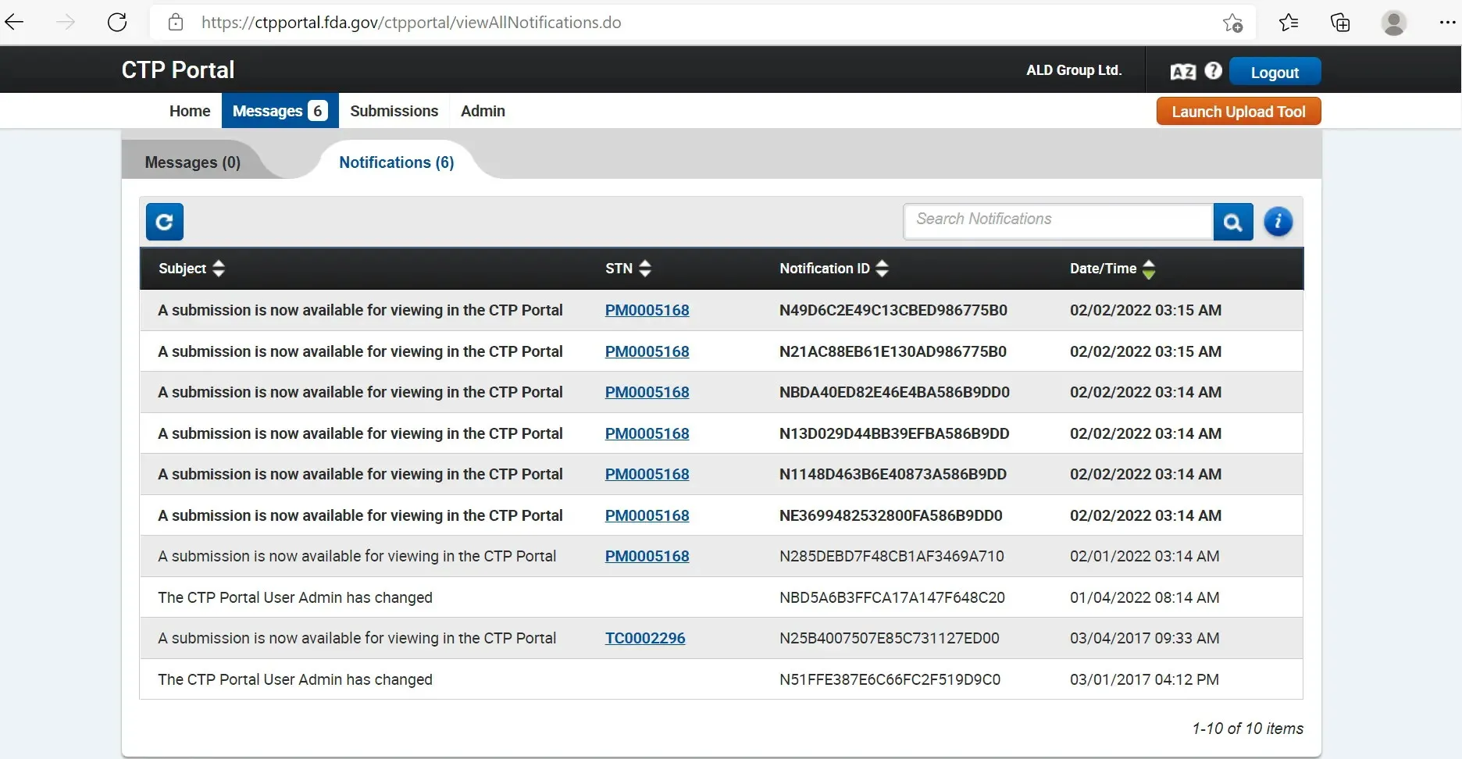The image size is (1462, 759).
Task: Open the A-Z glossary icon
Action: 1183,71
